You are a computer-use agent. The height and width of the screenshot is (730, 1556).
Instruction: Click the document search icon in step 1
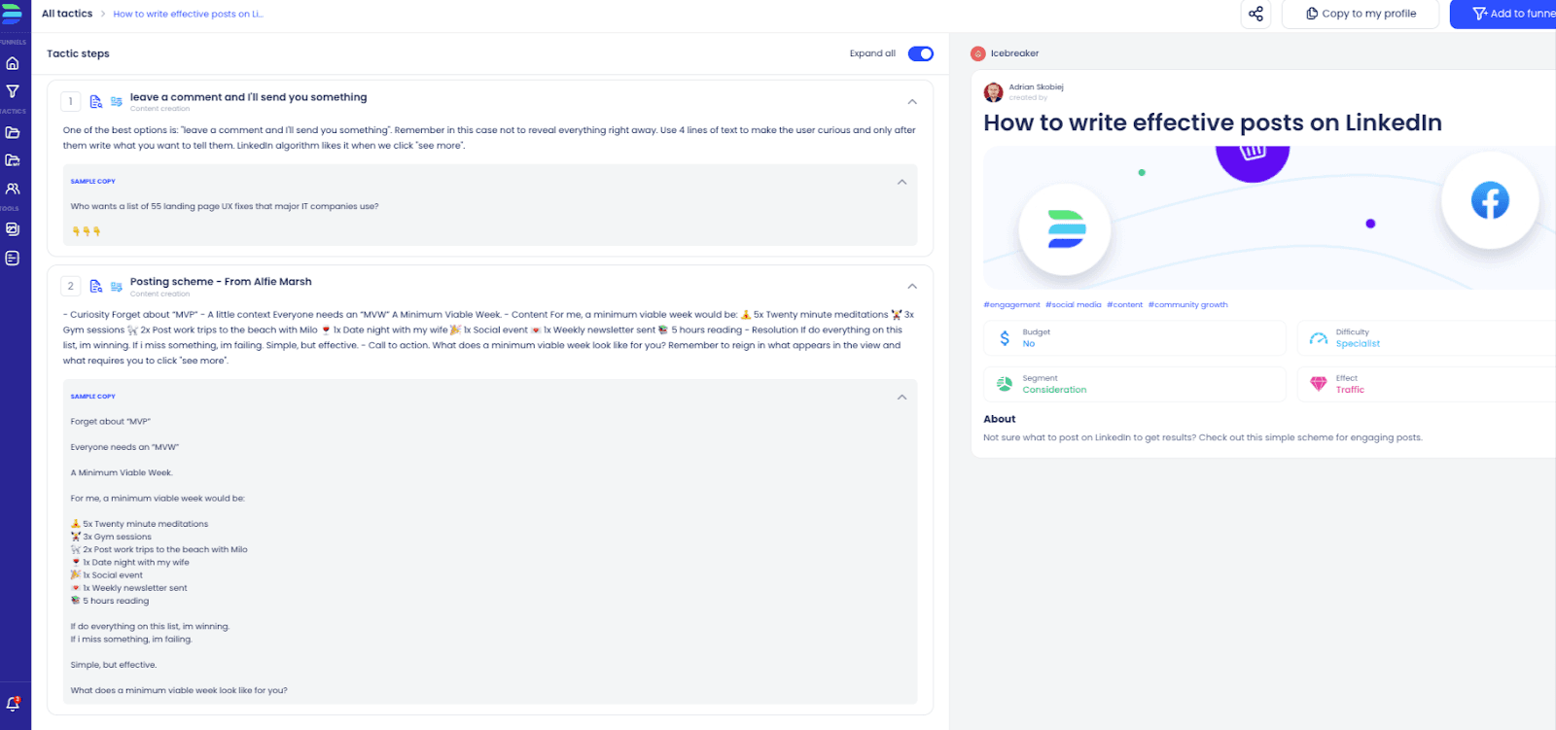[95, 101]
